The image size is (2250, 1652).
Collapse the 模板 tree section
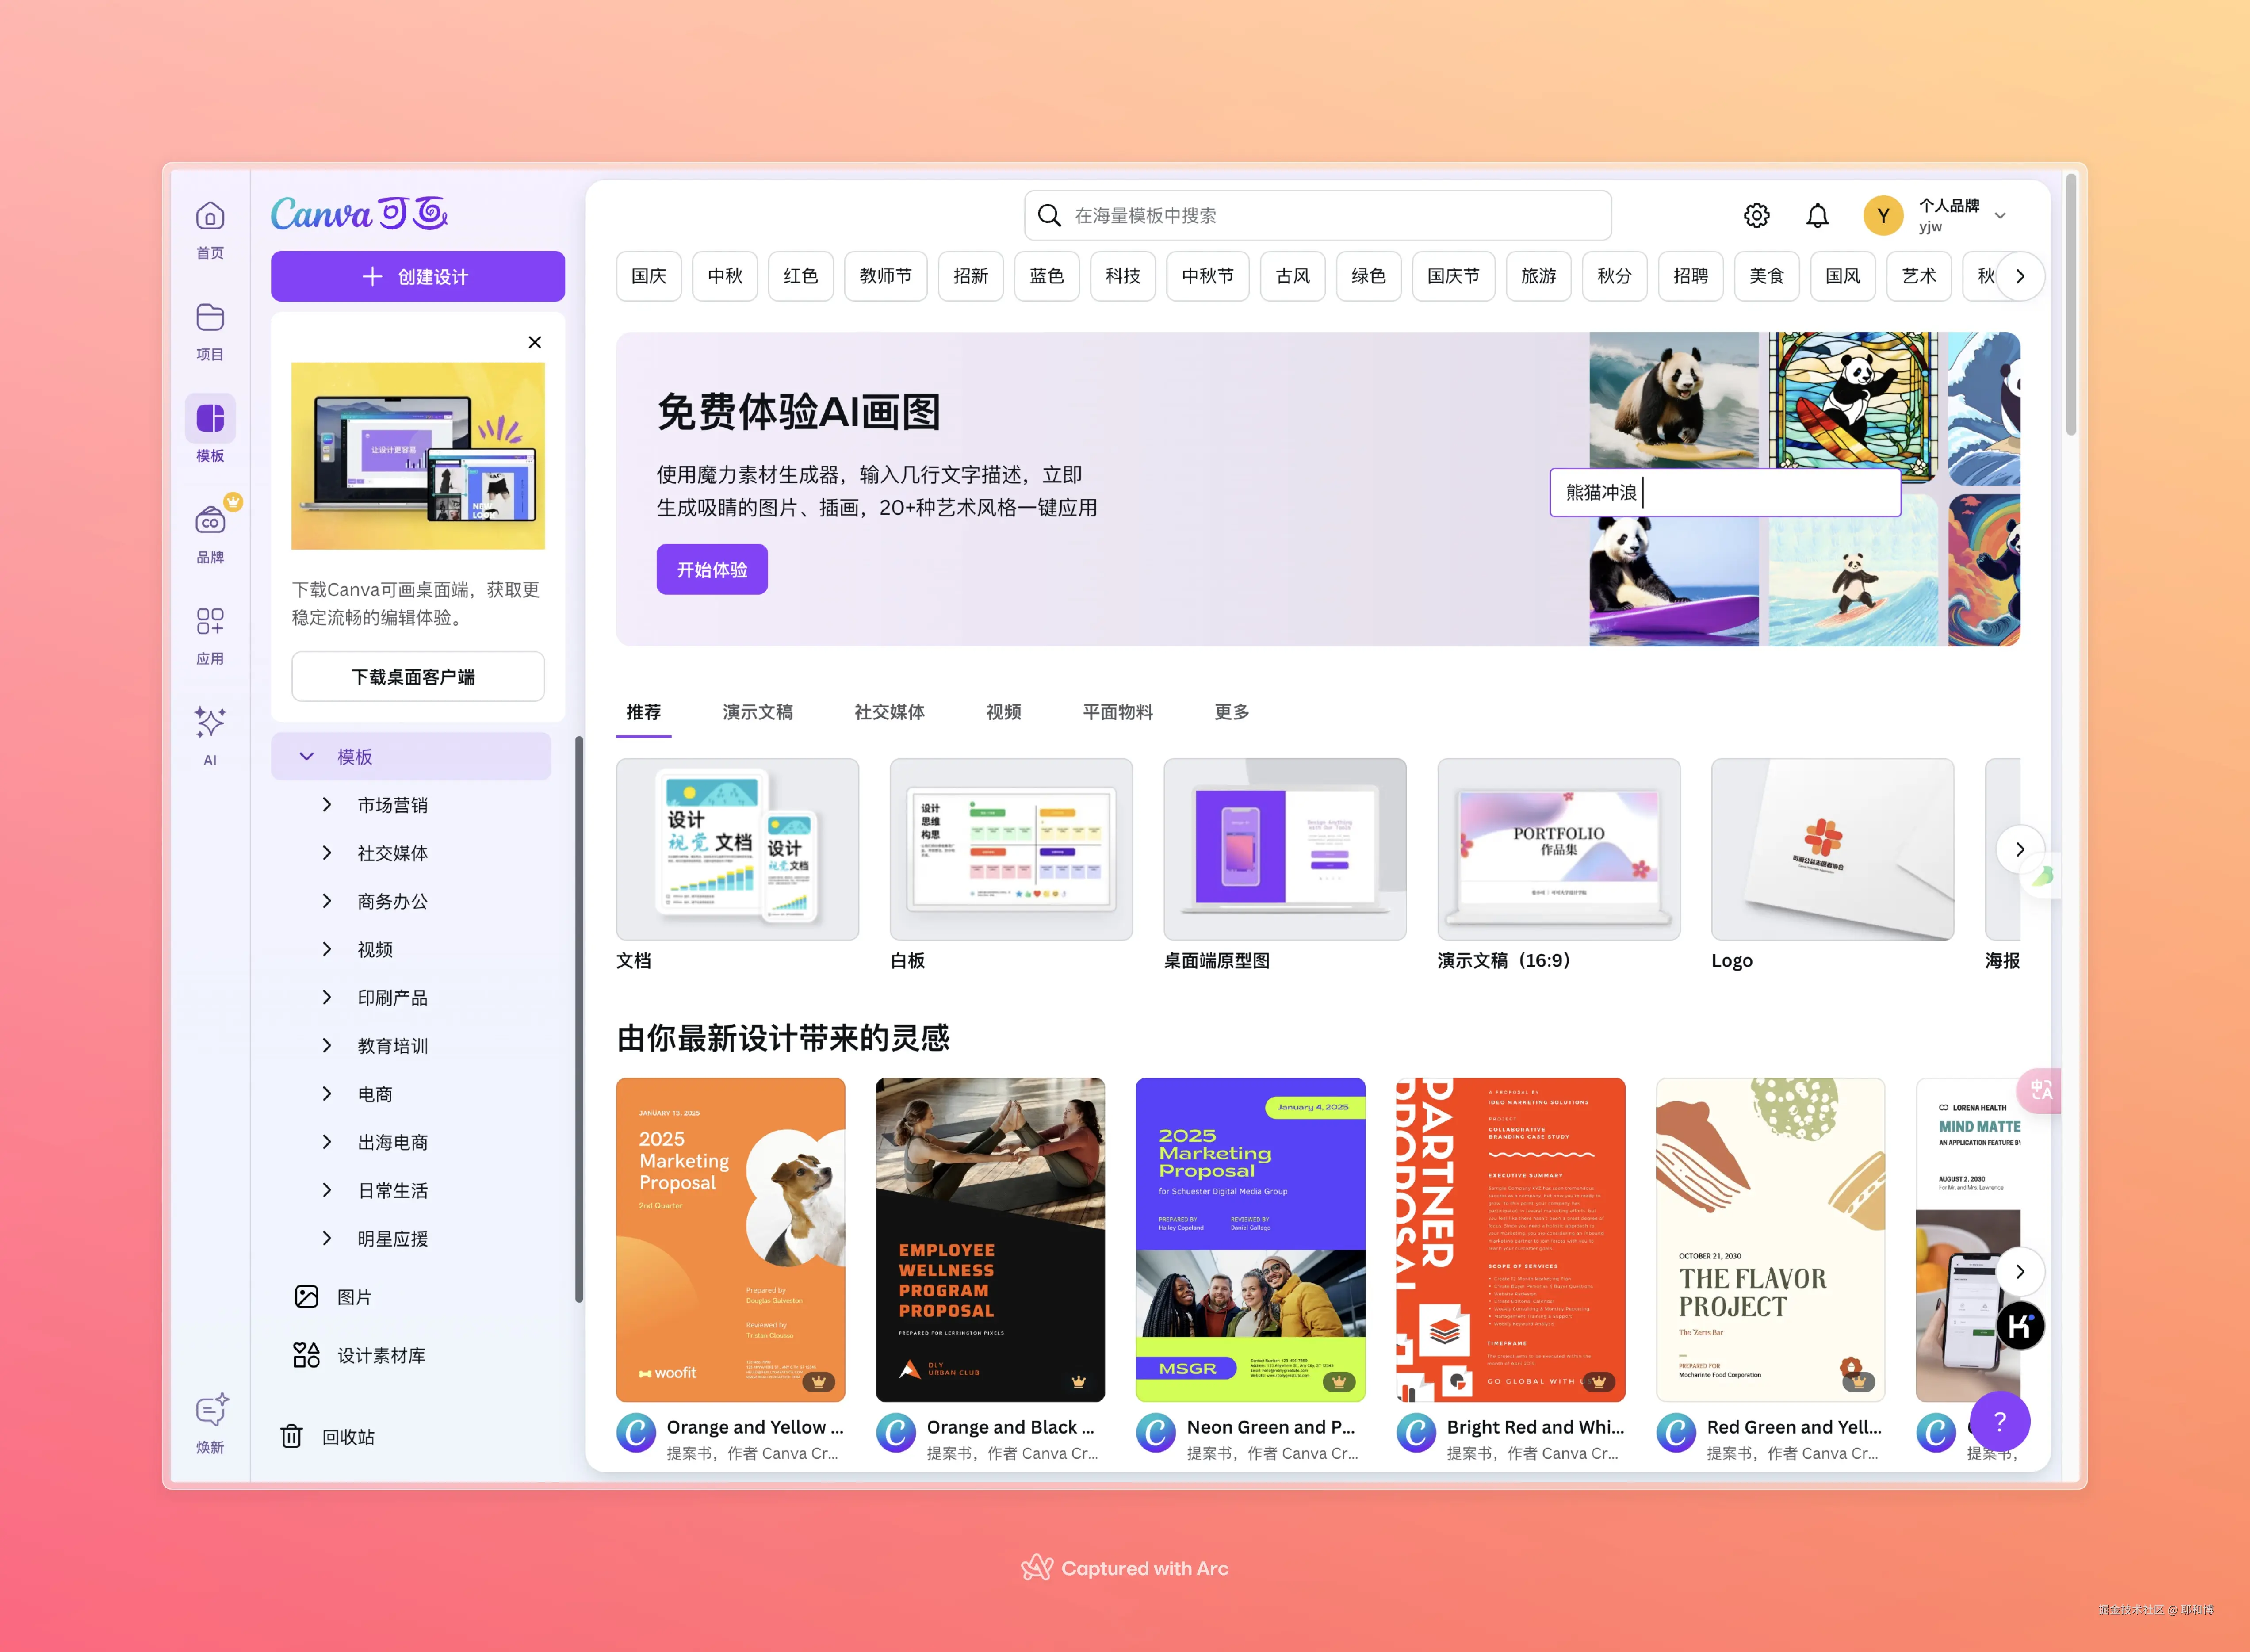pyautogui.click(x=307, y=757)
